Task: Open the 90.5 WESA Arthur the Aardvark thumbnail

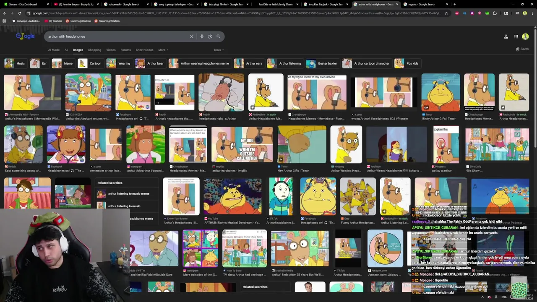Action: click(88, 92)
